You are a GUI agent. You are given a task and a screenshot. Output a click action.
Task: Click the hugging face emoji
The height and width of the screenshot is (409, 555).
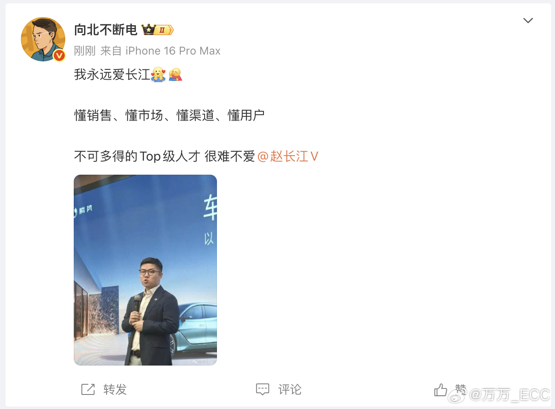click(x=175, y=75)
